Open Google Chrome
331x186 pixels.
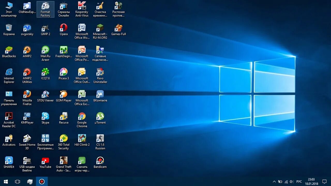(82, 117)
